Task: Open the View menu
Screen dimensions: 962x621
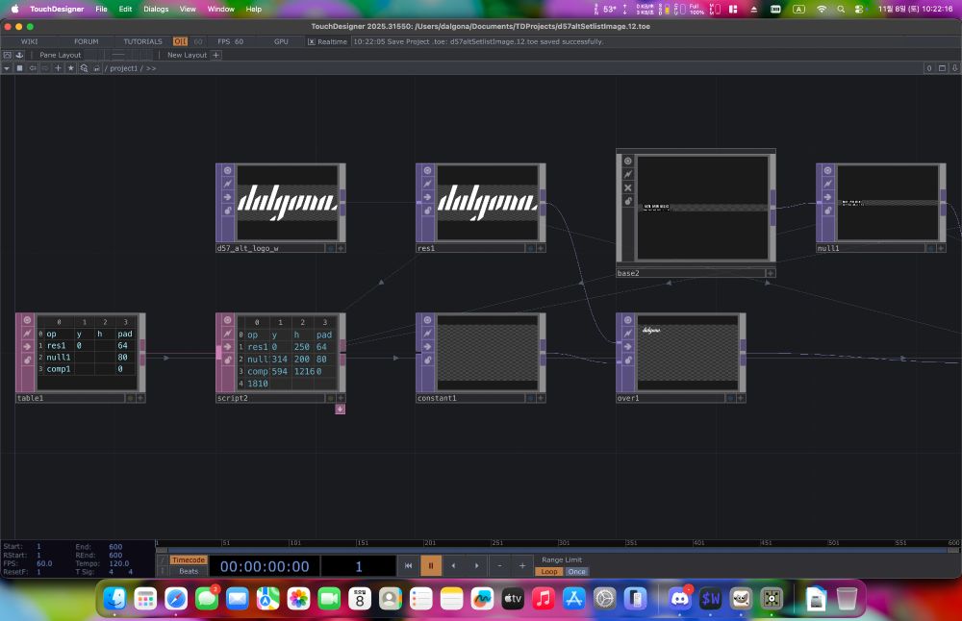Action: pyautogui.click(x=188, y=10)
